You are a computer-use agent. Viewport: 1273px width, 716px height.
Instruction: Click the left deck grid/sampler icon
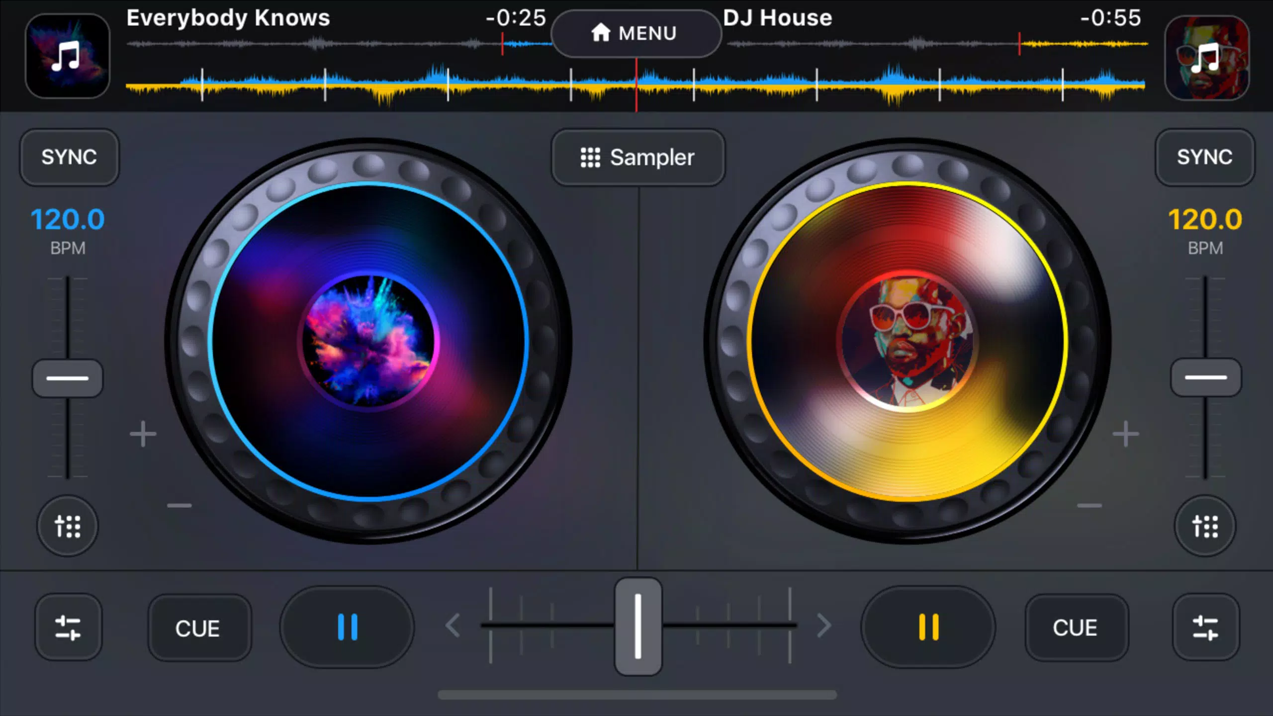[x=68, y=526]
